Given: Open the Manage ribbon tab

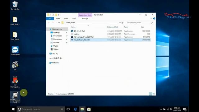Looking at the screenshot, I should click(85, 19).
